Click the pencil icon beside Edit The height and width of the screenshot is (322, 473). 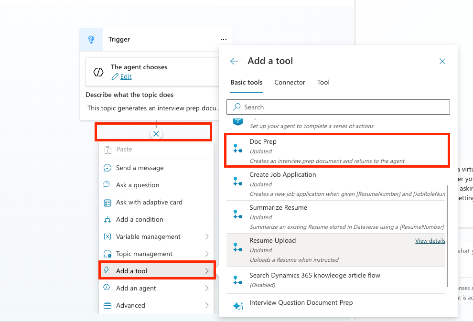tap(115, 76)
